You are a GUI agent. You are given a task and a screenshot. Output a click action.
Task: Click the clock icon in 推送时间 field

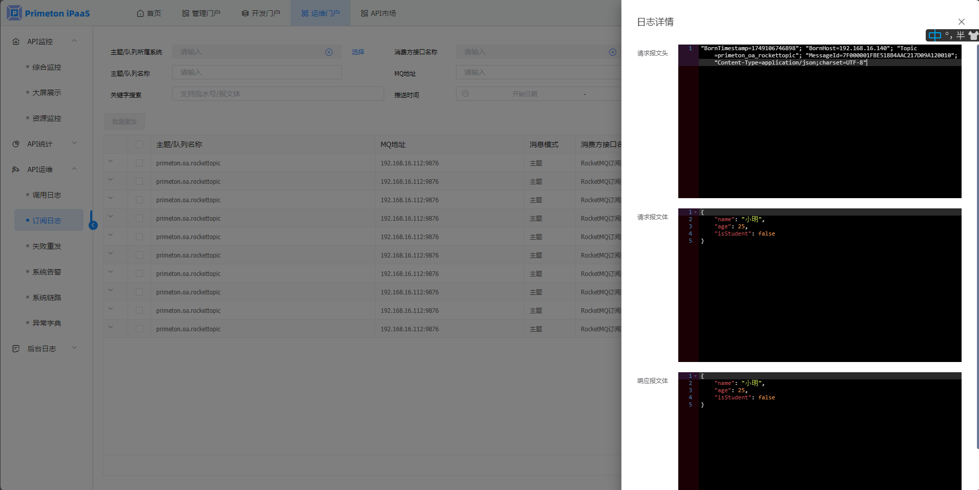pos(465,94)
